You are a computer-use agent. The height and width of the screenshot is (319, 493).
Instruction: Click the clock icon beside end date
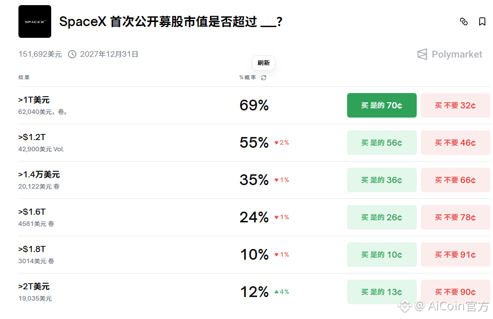[72, 54]
